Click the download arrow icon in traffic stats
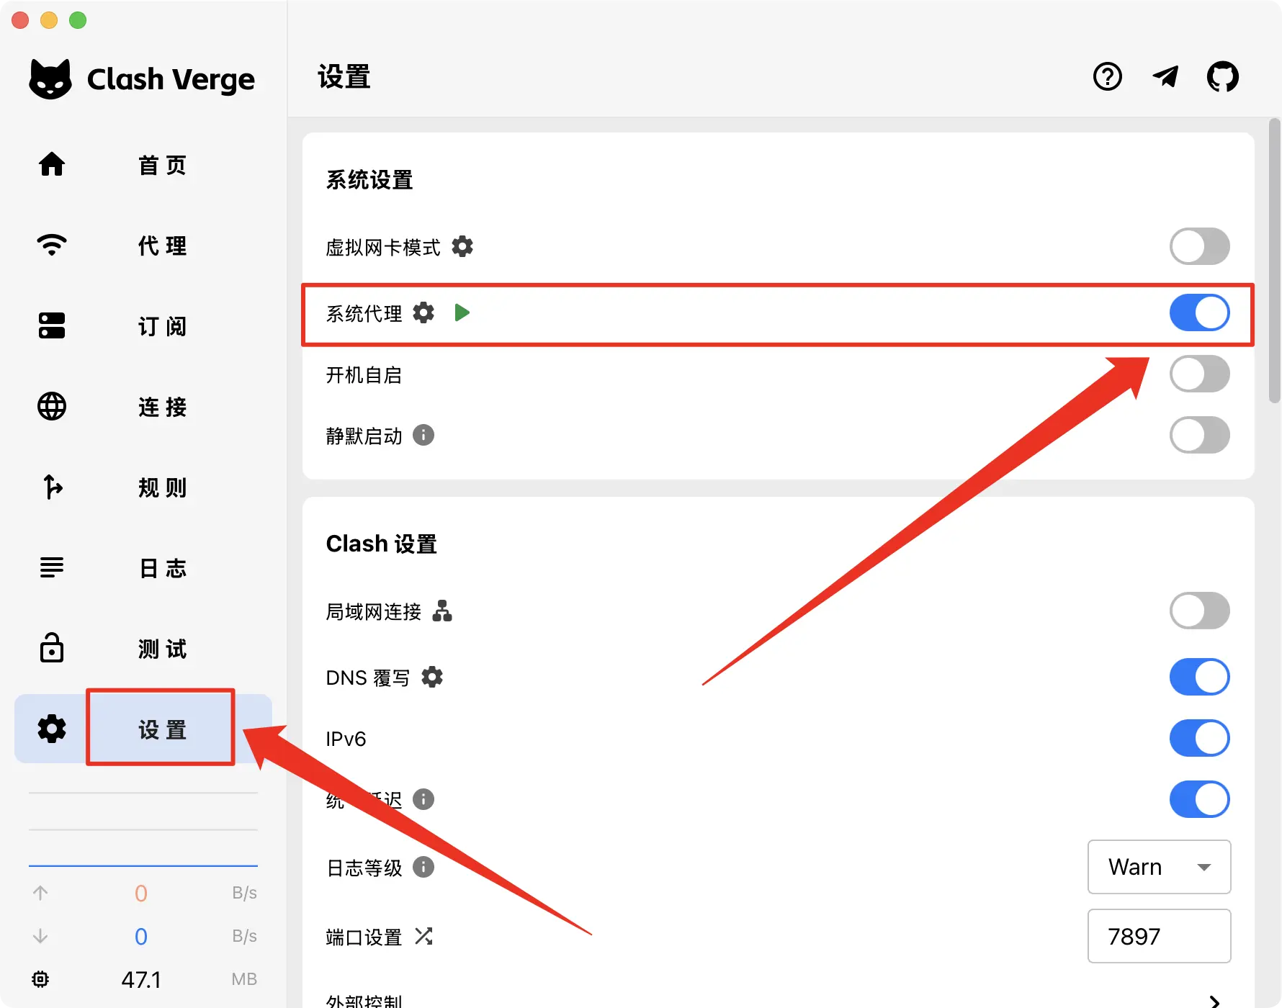Viewport: 1282px width, 1008px height. point(40,936)
